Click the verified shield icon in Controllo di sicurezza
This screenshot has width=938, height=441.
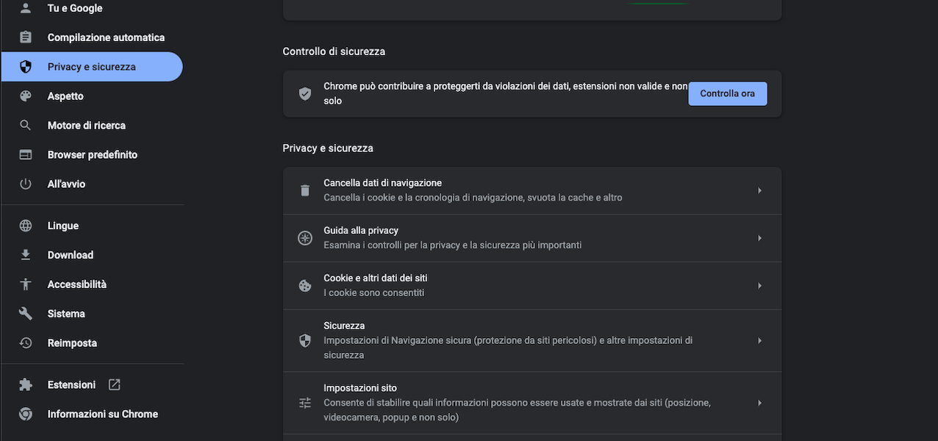[304, 93]
